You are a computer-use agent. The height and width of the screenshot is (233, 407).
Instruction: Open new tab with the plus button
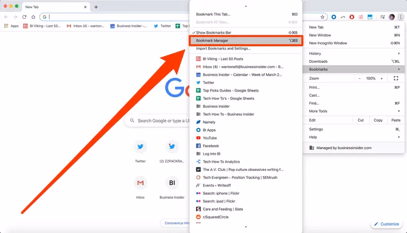96,7
